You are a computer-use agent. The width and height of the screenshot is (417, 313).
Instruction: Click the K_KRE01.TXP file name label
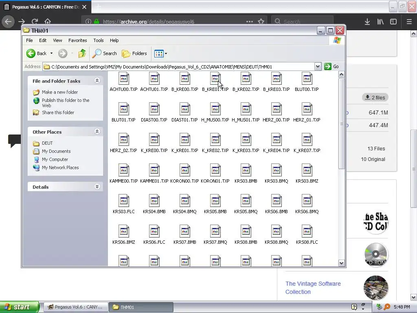click(x=185, y=150)
